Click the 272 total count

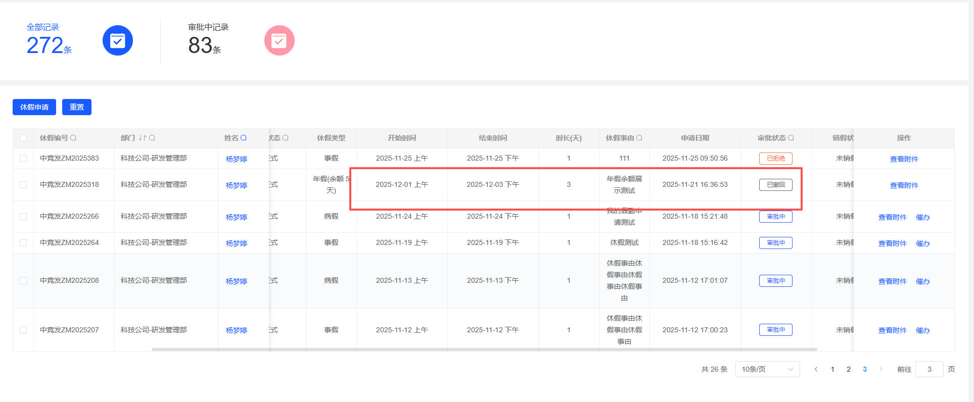pyautogui.click(x=45, y=45)
